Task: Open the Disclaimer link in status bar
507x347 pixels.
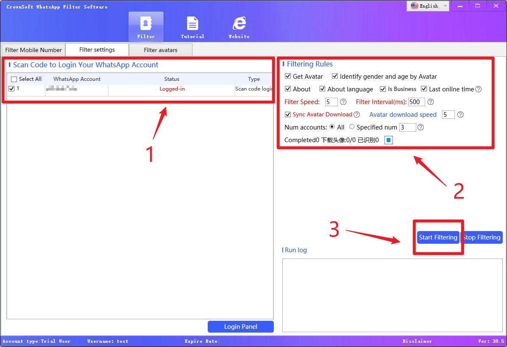Action: pos(417,341)
